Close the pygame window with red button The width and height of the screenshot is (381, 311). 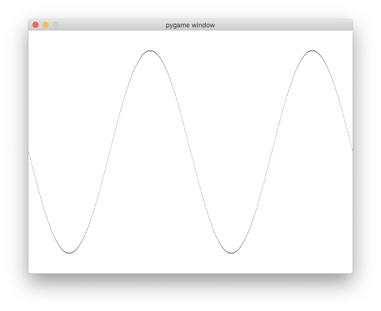coord(35,25)
